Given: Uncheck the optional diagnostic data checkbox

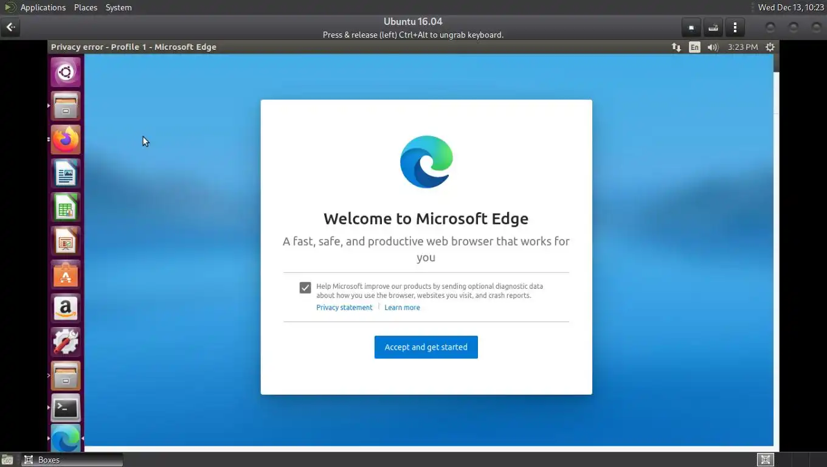Looking at the screenshot, I should click(x=305, y=288).
